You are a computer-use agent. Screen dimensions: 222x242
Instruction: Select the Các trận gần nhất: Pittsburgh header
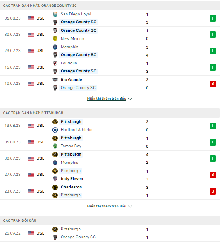[110, 113]
